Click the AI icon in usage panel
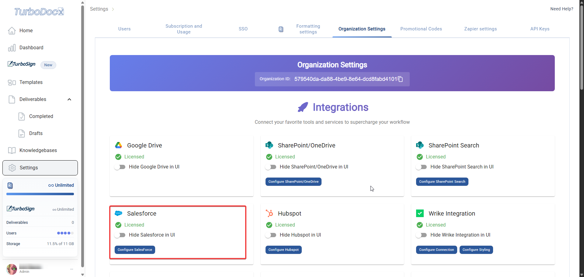584x277 pixels. pyautogui.click(x=10, y=185)
